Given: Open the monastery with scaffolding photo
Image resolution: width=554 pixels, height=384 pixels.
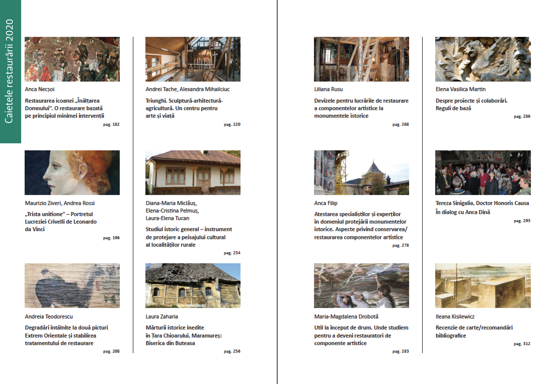Looking at the screenshot, I should [361, 173].
